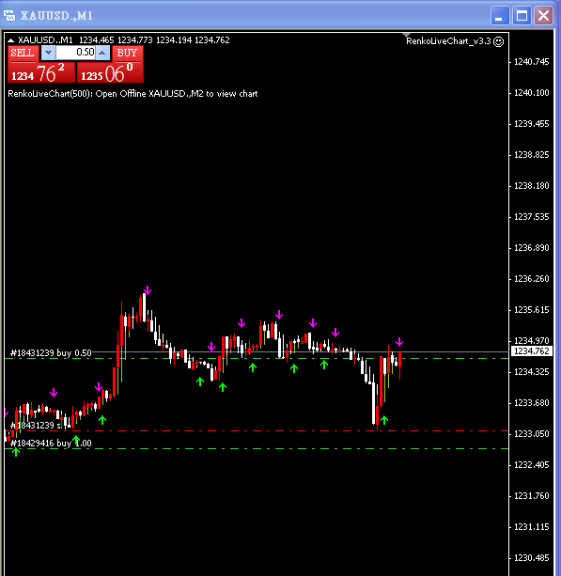Click the red BUY button
The image size is (561, 576).
(127, 53)
